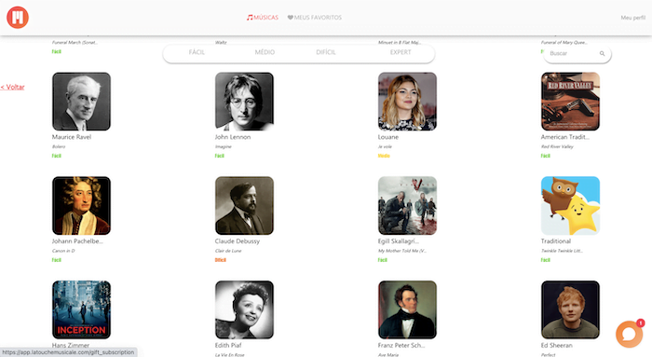Image resolution: width=652 pixels, height=357 pixels.
Task: Go back with the Voltar link
Action: coord(12,87)
